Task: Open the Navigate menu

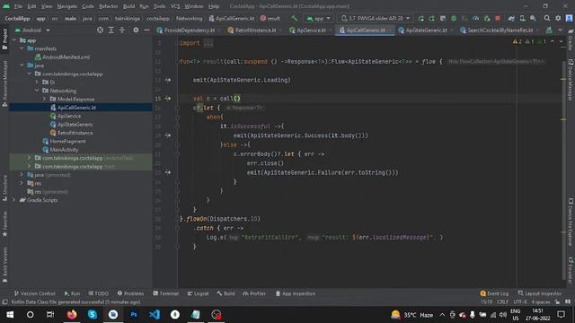Action: pos(67,6)
